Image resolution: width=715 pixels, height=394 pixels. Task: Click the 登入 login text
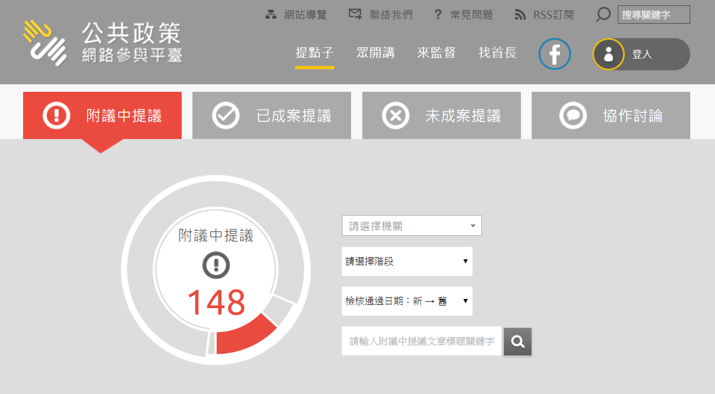pos(642,54)
